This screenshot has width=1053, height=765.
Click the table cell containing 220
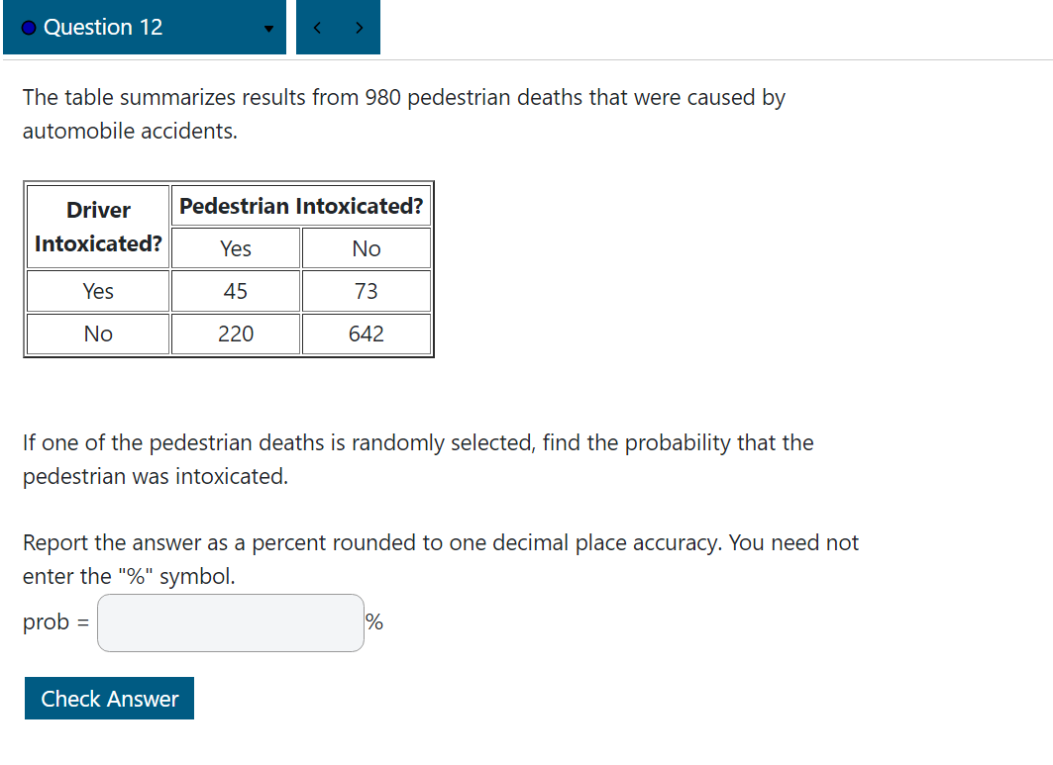pos(235,334)
